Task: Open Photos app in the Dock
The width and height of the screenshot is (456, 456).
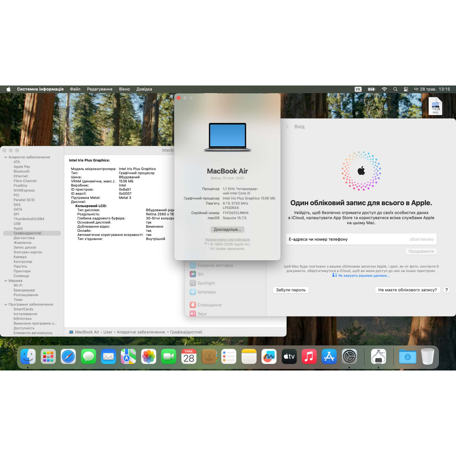Action: coord(149,356)
